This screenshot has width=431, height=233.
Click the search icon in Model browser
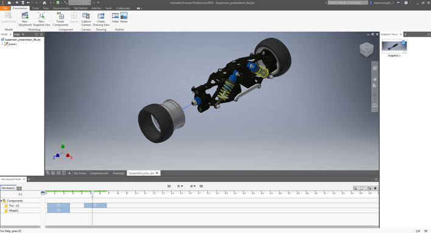(37, 34)
